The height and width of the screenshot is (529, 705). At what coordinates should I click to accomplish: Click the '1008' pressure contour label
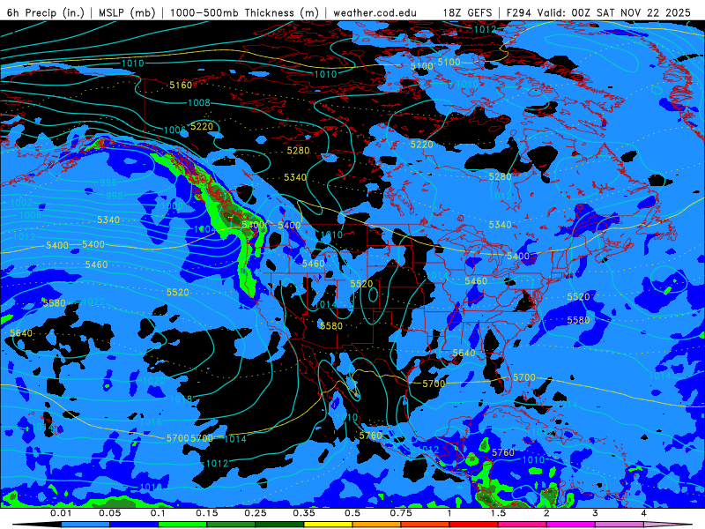point(199,102)
